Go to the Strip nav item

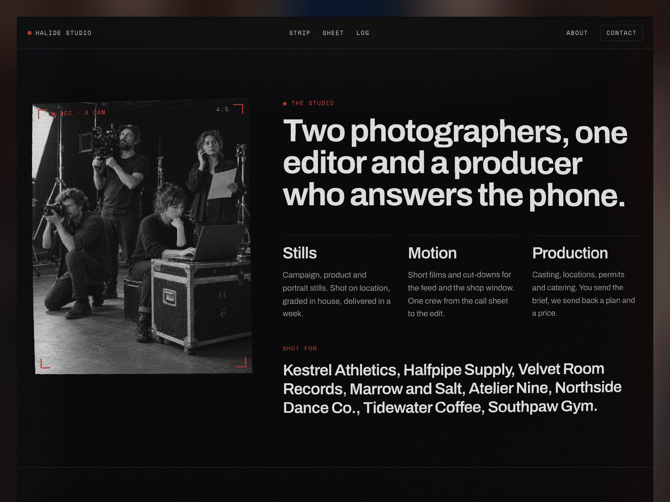(x=299, y=33)
